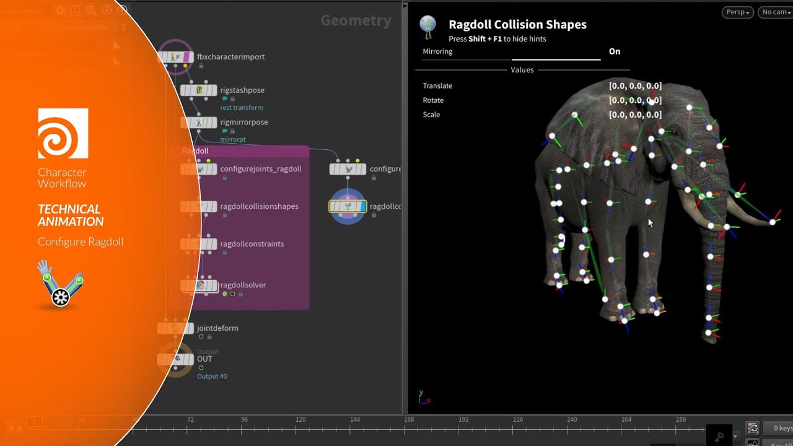The height and width of the screenshot is (446, 793).
Task: Click the "rest transform" comment text
Action: point(242,108)
